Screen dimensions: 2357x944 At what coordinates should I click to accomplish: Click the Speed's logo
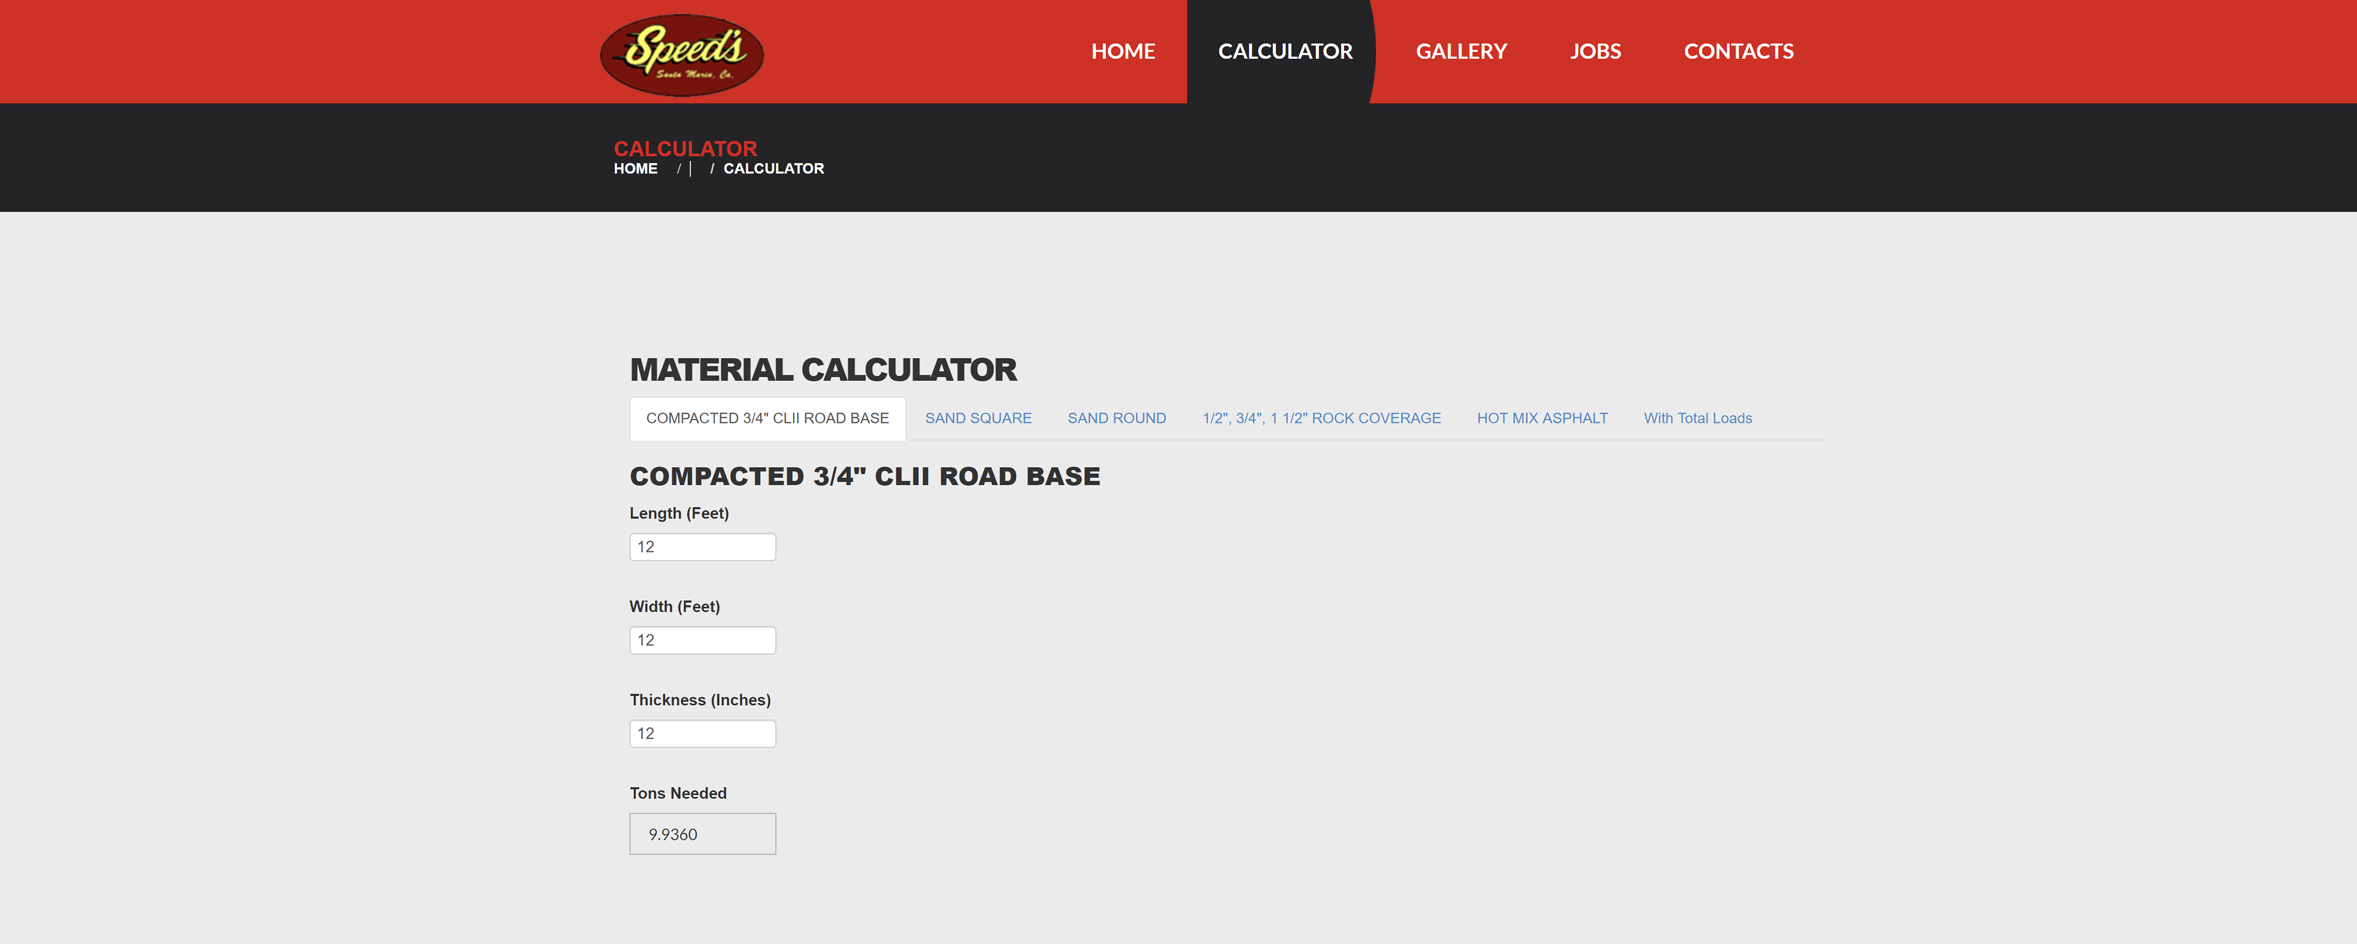pyautogui.click(x=682, y=54)
